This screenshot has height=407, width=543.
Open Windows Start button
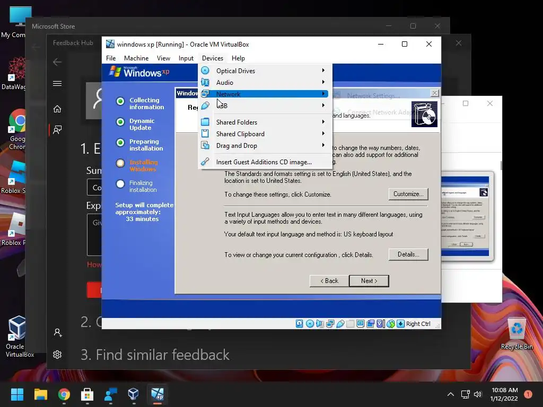(x=17, y=394)
